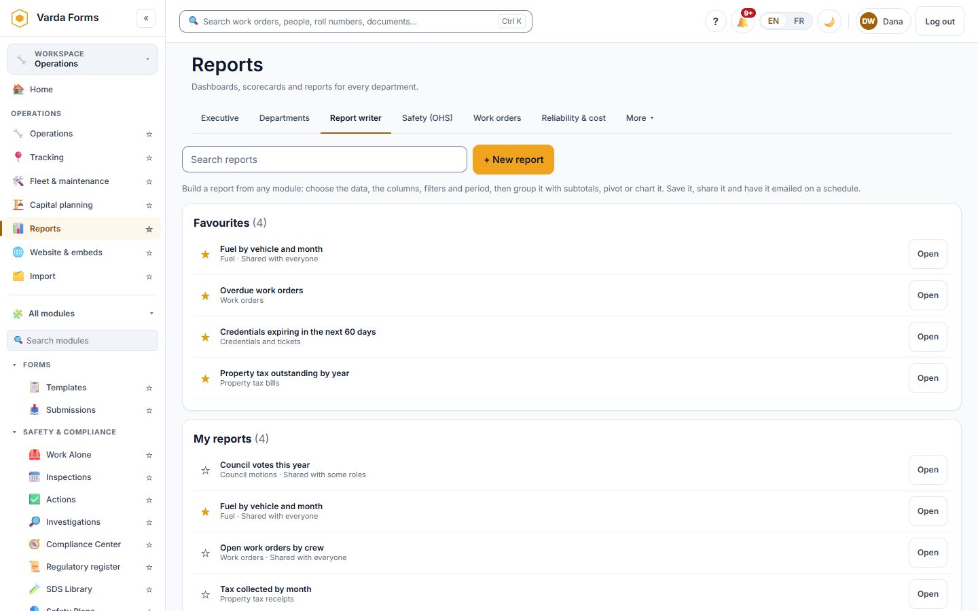Open Open work orders by crew report
Image resolution: width=978 pixels, height=611 pixels.
[x=928, y=553]
